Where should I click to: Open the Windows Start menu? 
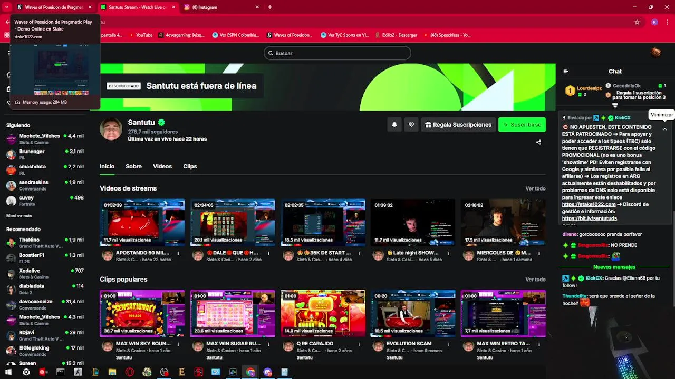coord(8,372)
